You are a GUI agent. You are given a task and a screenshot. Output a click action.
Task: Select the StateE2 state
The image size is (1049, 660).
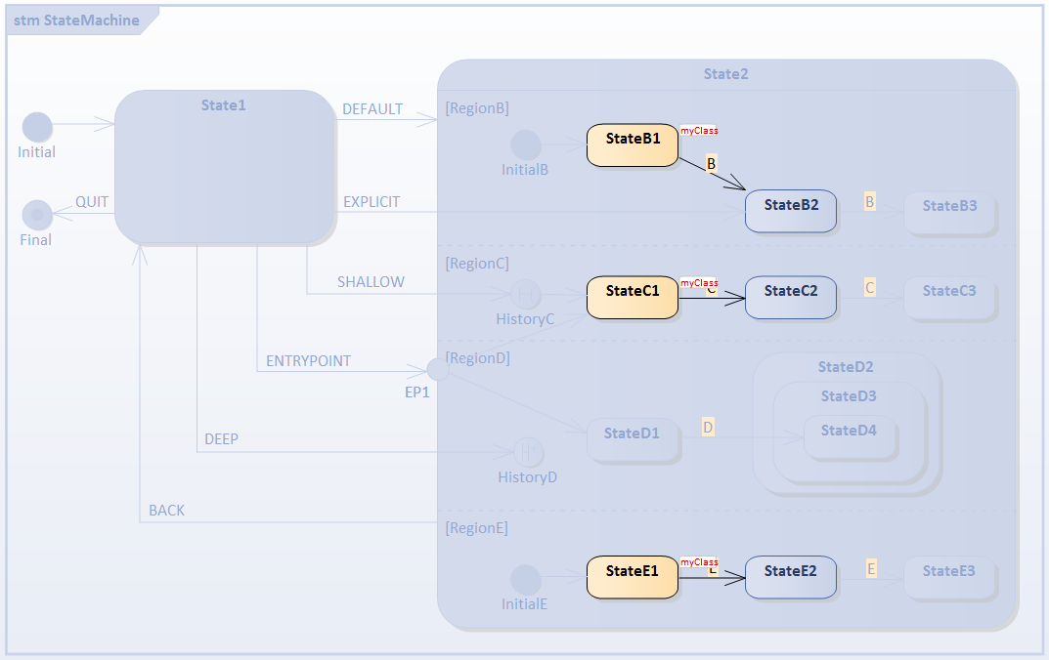coord(790,577)
